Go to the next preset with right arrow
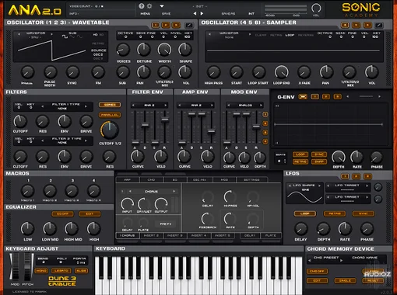 point(202,13)
